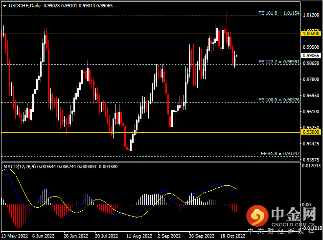Click the 2 Sep 2022 date label
The image size is (323, 240).
pyautogui.click(x=169, y=236)
